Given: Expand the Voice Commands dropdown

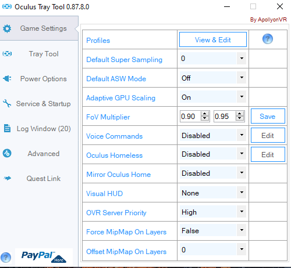Looking at the screenshot, I should (242, 135).
